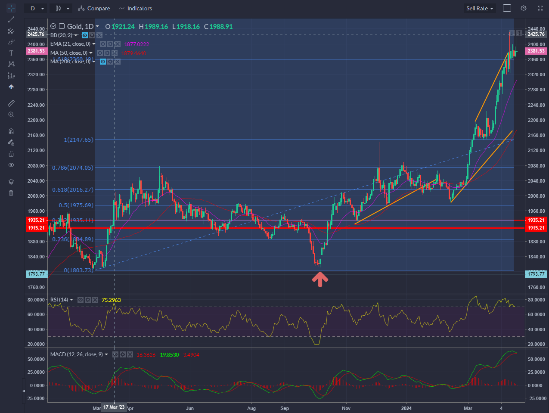Expand the candlestick chart type dropdown

(62, 8)
